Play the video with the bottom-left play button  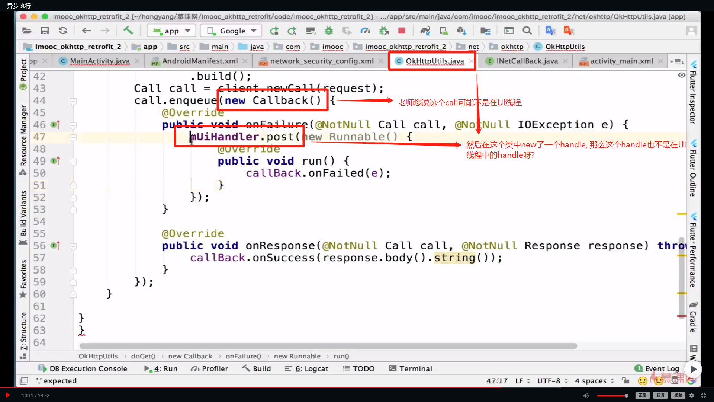(x=7, y=395)
